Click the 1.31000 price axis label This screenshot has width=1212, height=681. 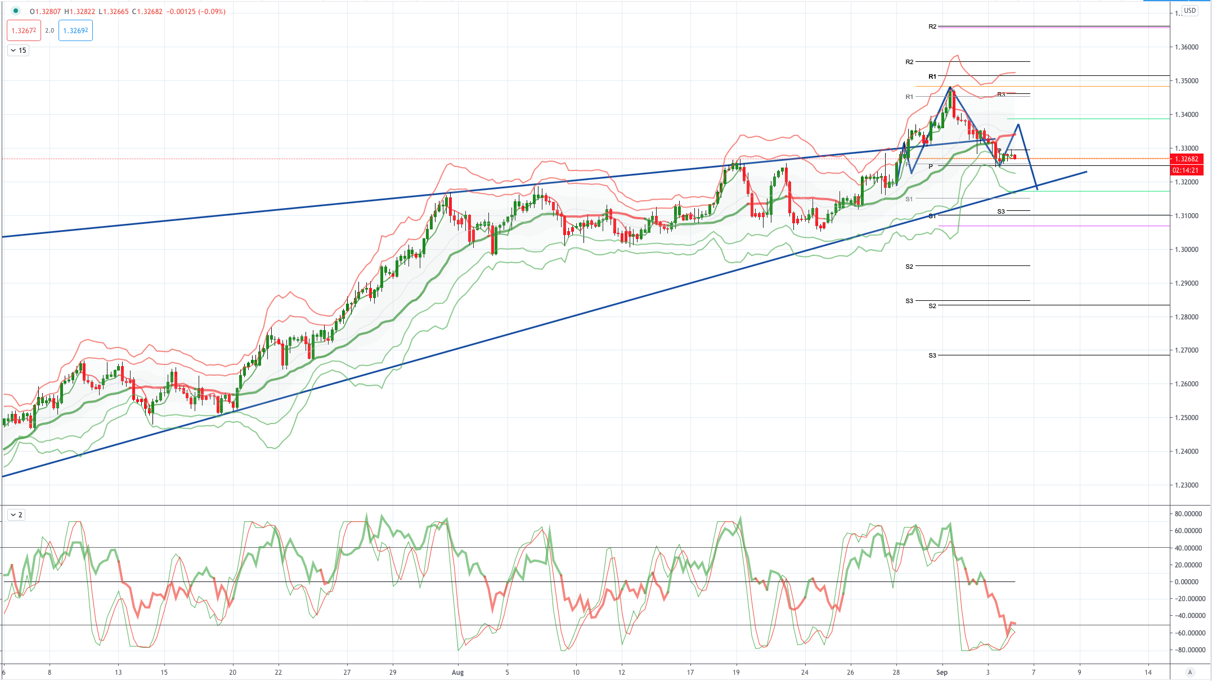[1186, 216]
